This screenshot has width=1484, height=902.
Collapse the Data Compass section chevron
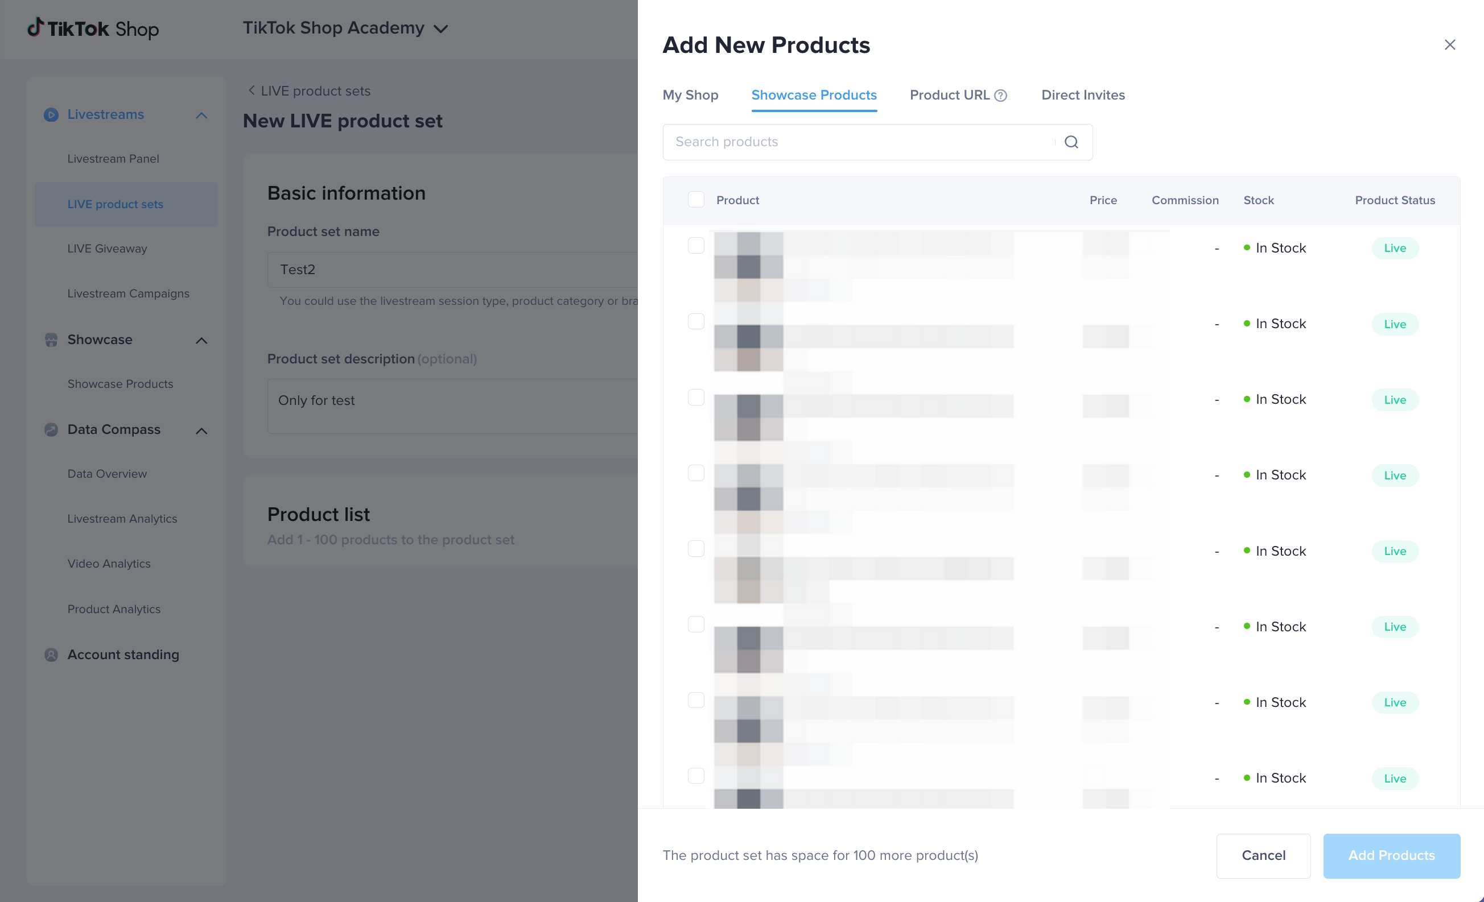pyautogui.click(x=202, y=431)
